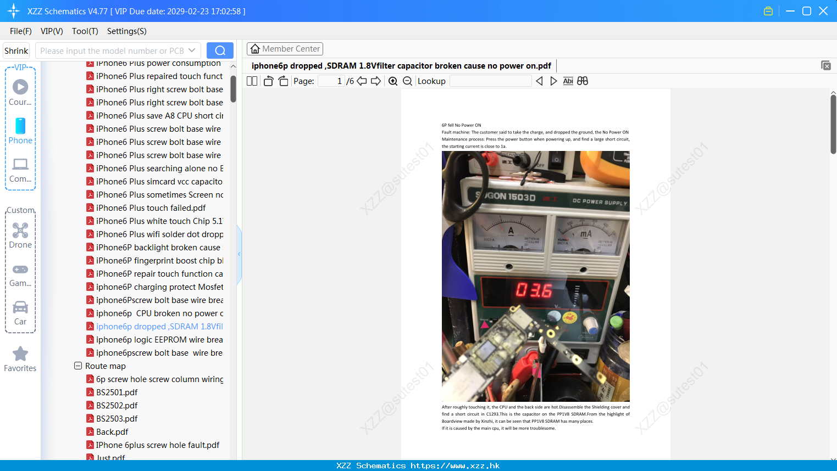Open iphone6p CPU broken no power file
Screen dimensions: 837x471
[155, 313]
